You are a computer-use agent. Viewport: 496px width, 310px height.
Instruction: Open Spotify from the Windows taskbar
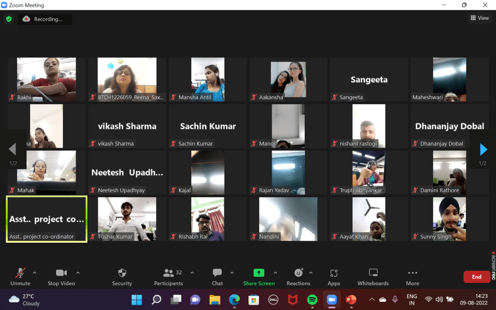312,300
